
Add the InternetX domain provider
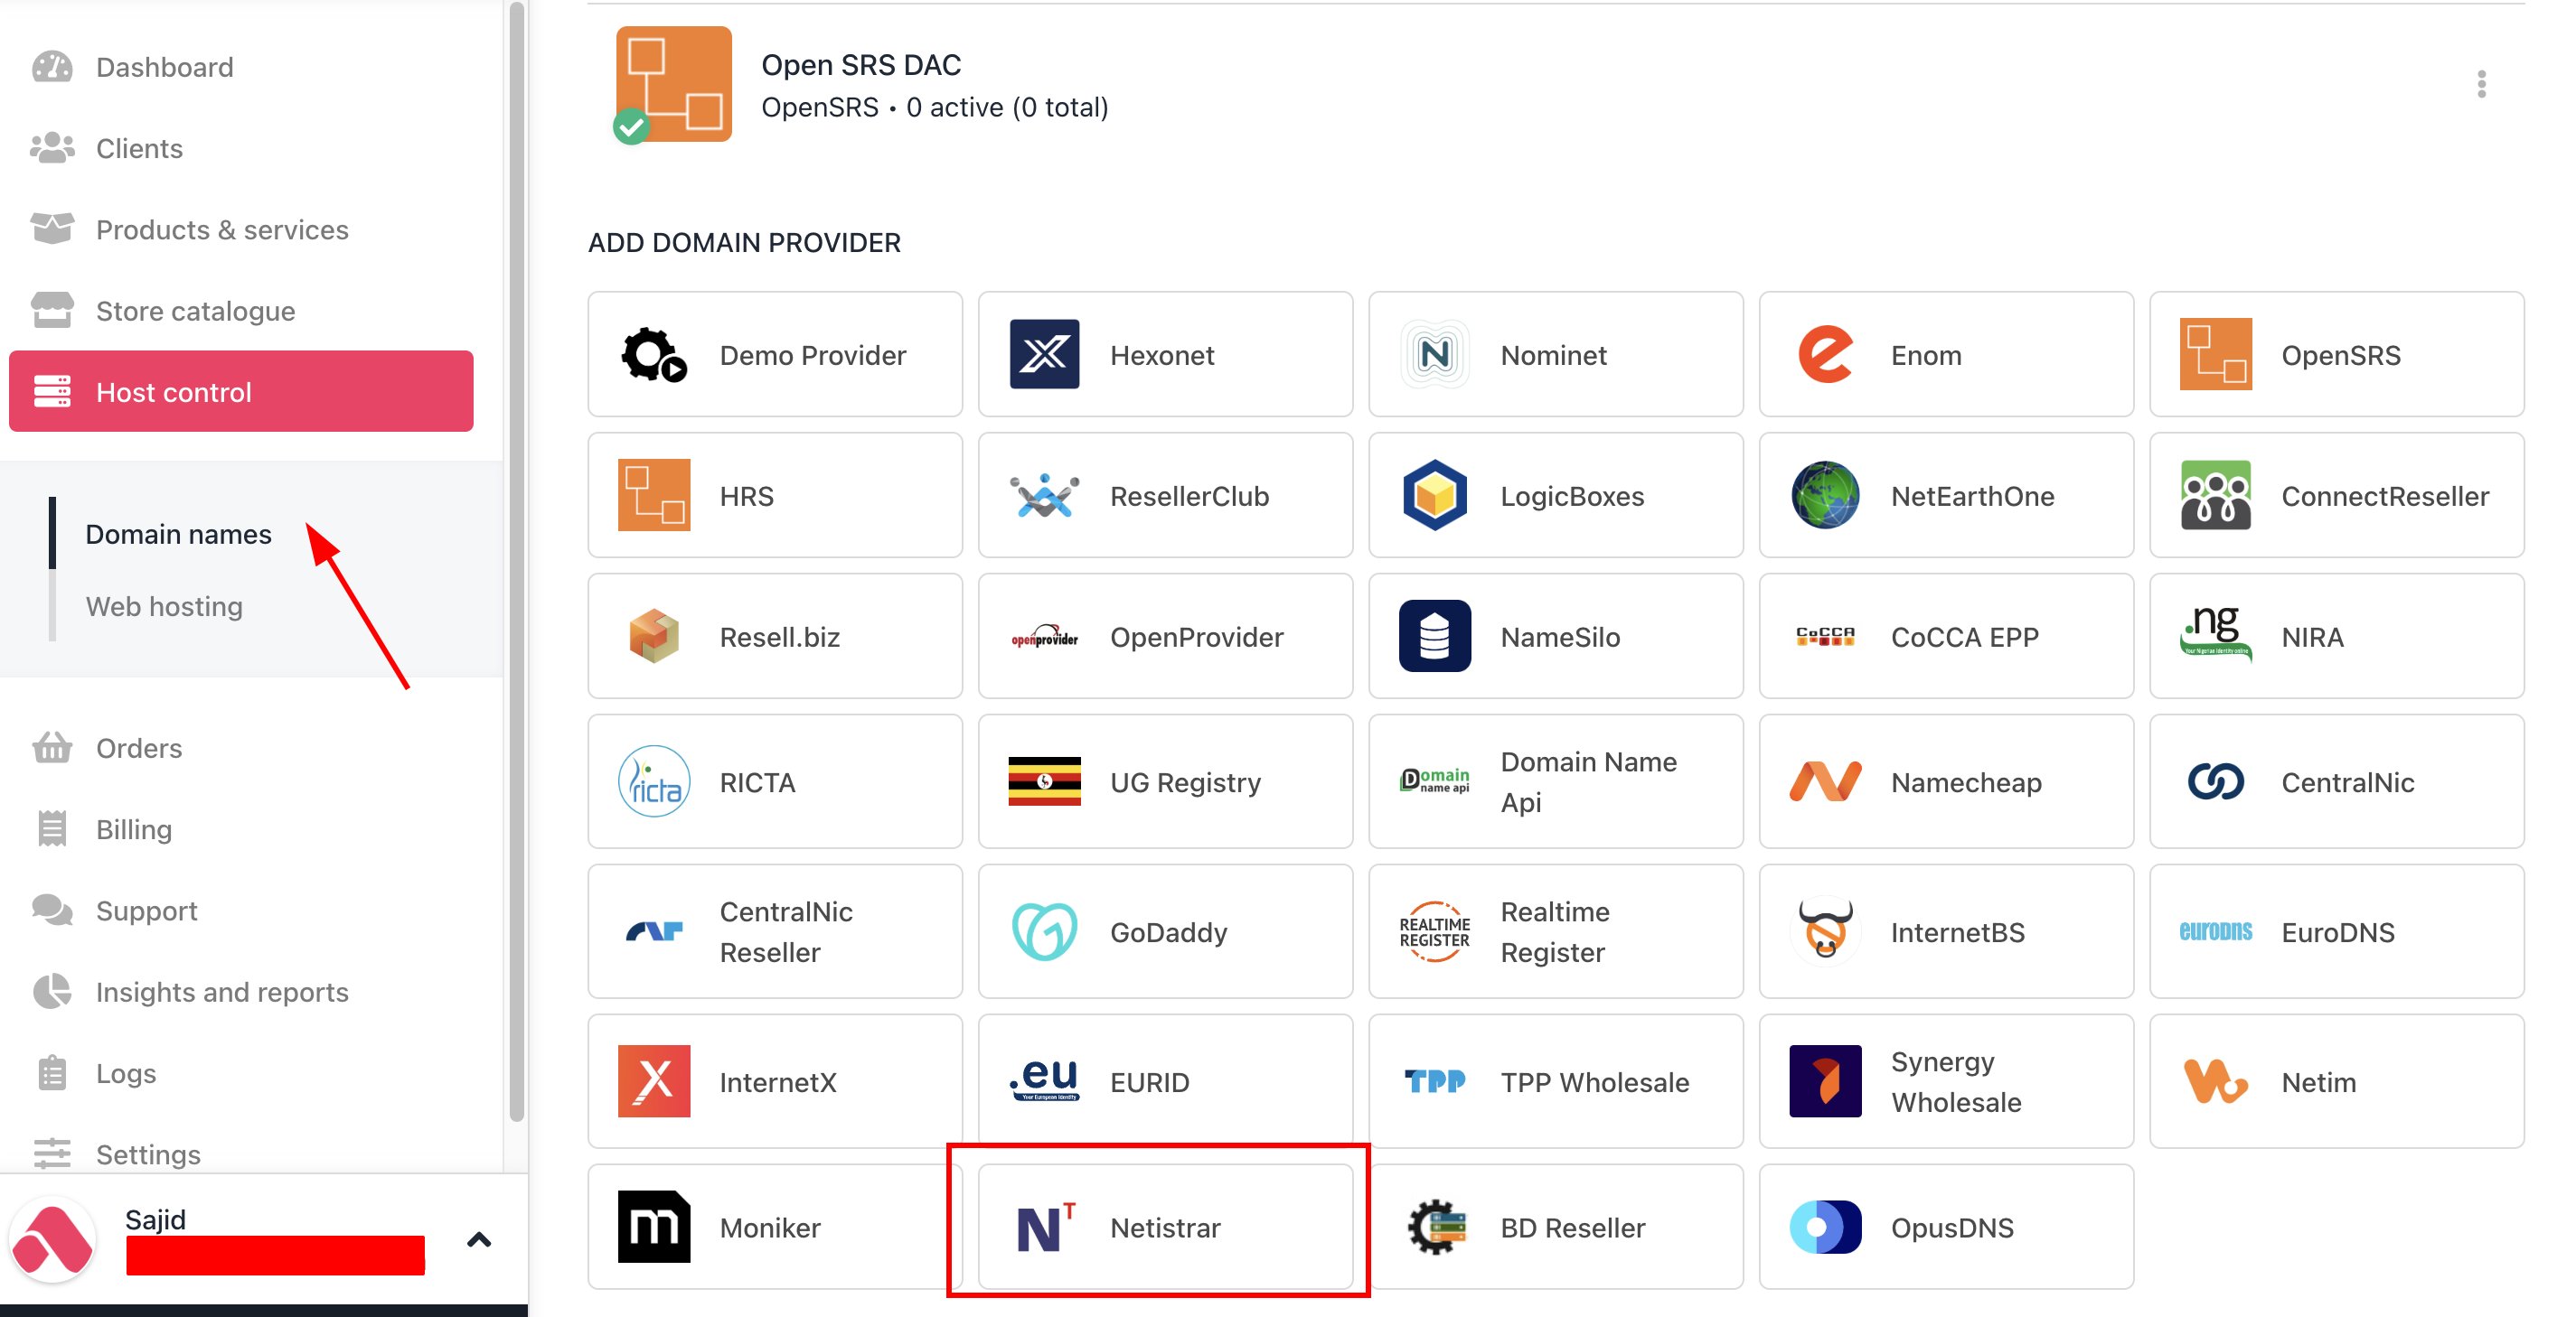[775, 1081]
